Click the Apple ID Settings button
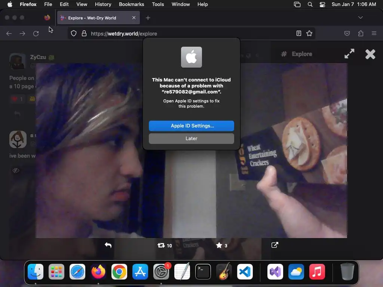 (191, 126)
